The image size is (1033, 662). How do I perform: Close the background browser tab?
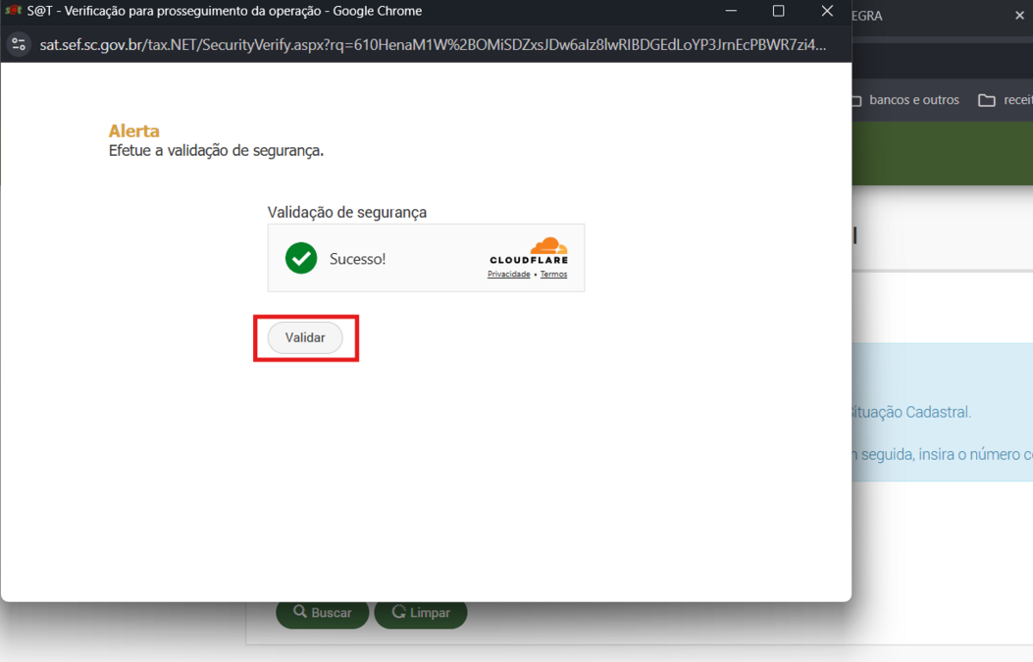[x=1019, y=16]
